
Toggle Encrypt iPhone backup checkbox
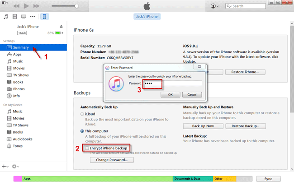[x=87, y=148]
